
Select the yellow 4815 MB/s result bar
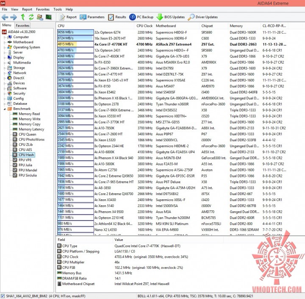pos(75,44)
